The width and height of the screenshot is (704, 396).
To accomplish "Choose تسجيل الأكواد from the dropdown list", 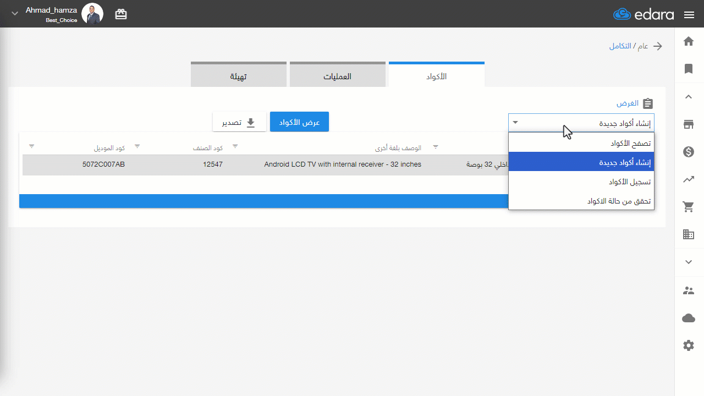I will [x=581, y=182].
